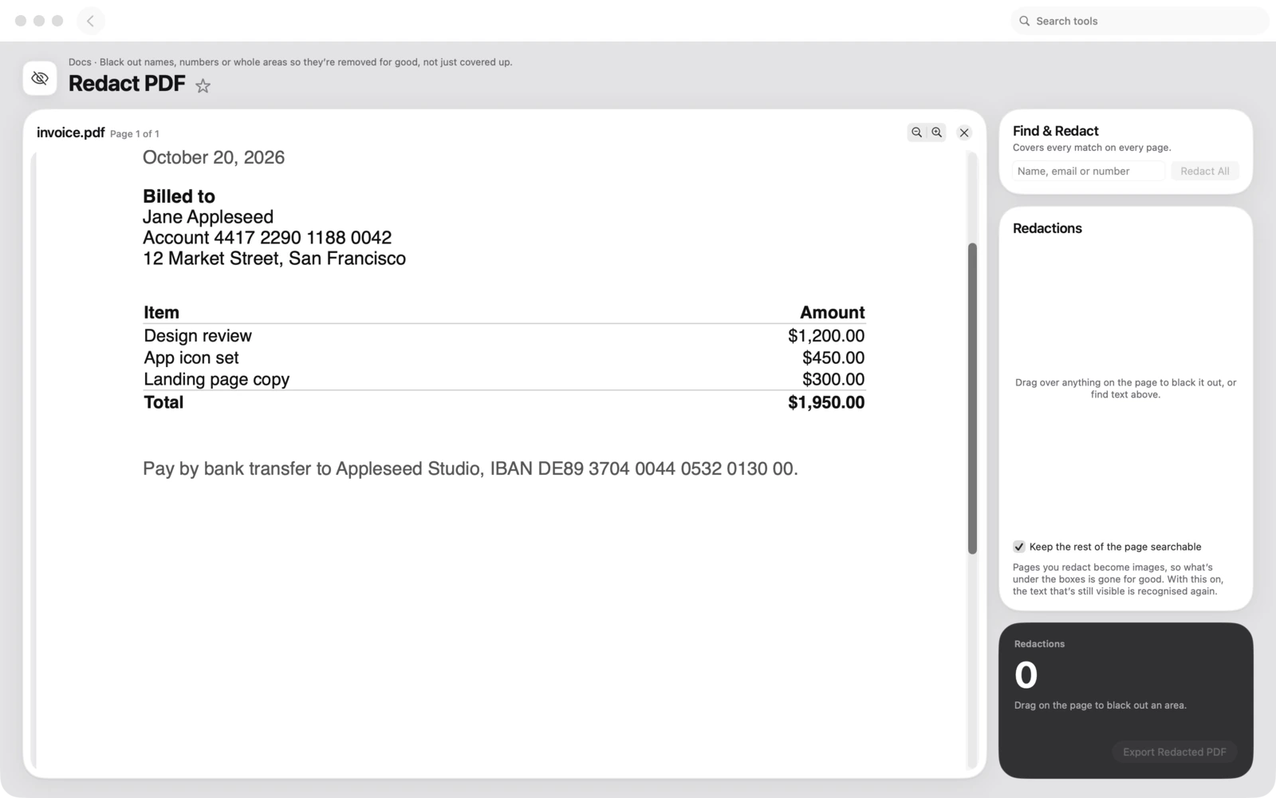Click the Docs breadcrumb label
The width and height of the screenshot is (1276, 798).
pos(80,62)
